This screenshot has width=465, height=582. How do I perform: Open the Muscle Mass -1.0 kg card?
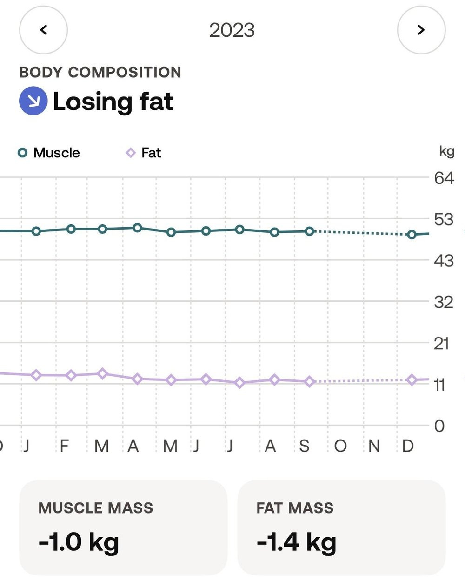click(x=123, y=528)
